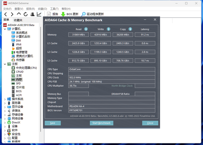Screen dimensions: 203x145
Task: Select the 中央处理器(CPU) tree item
Action: click(x=24, y=68)
